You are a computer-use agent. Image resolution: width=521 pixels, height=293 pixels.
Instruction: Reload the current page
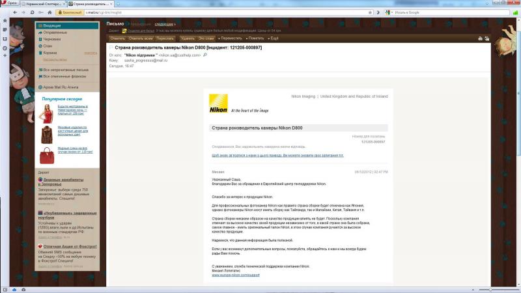click(32, 12)
